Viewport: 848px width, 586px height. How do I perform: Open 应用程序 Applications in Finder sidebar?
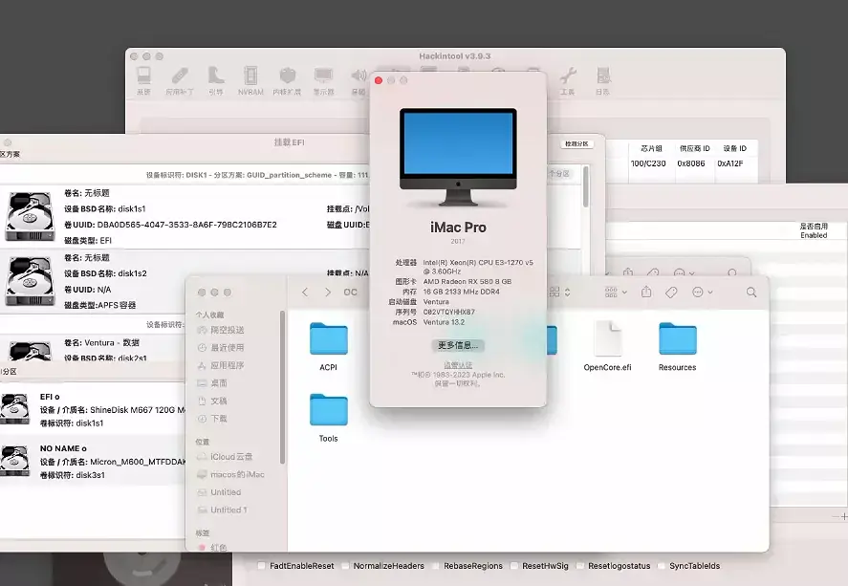(228, 365)
